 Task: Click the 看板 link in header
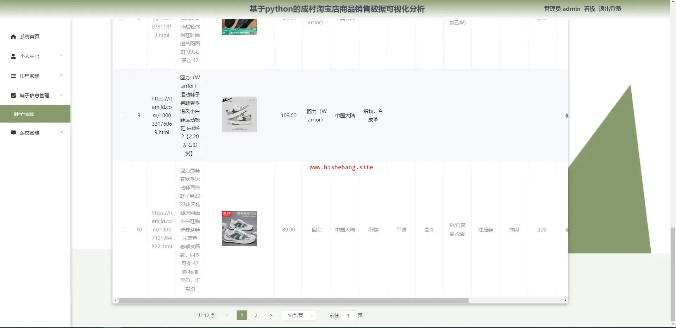(589, 9)
